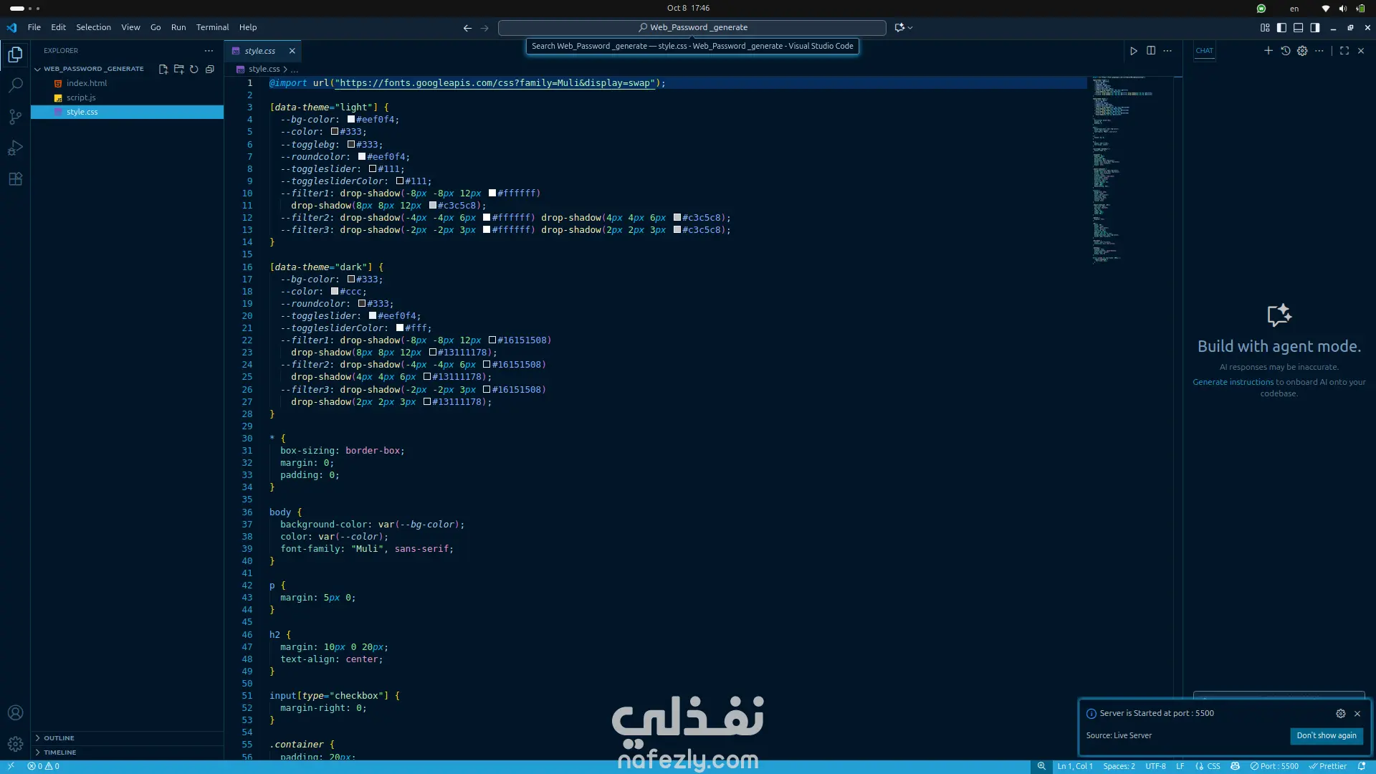Toggle the bottom panel visibility
The image size is (1376, 774).
click(x=1298, y=28)
